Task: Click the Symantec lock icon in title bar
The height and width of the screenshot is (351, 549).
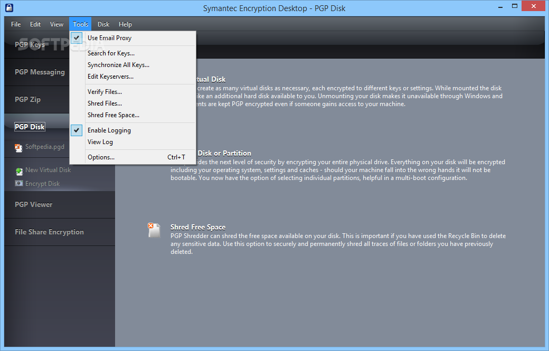Action: tap(10, 8)
